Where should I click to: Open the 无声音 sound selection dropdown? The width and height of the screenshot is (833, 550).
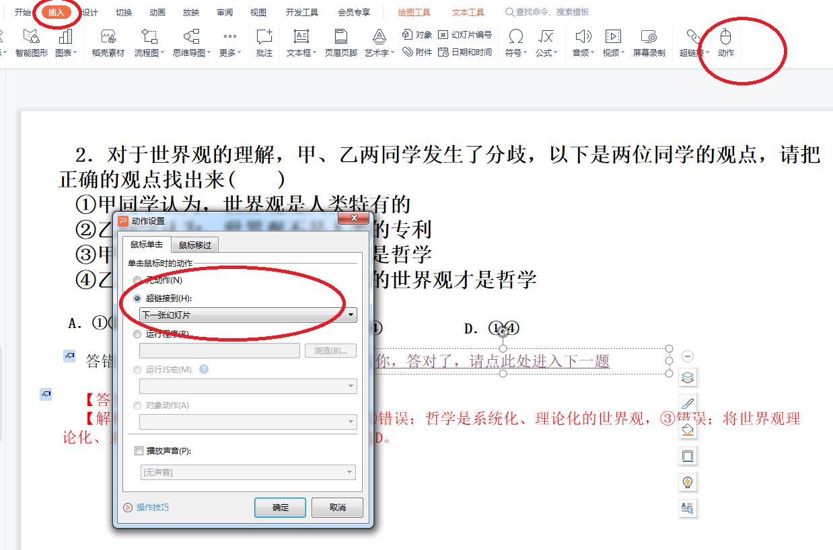350,472
